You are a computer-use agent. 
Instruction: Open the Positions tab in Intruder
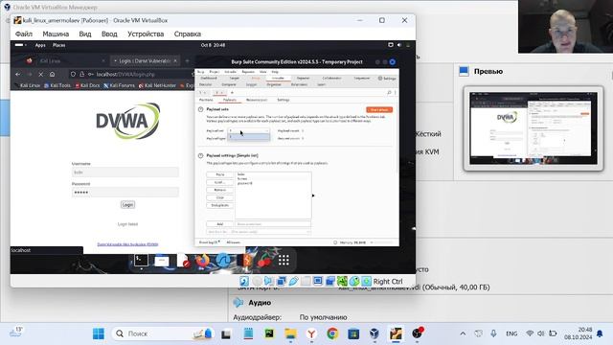(x=207, y=100)
